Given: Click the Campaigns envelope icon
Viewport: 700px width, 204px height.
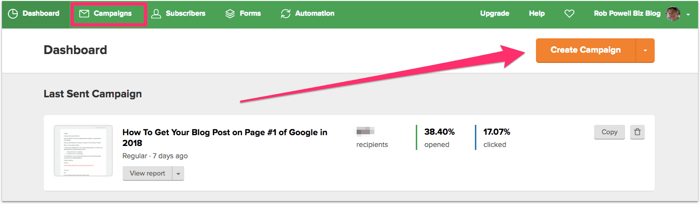Looking at the screenshot, I should click(84, 14).
